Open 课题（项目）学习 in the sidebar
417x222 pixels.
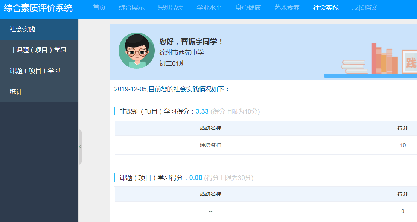[40, 71]
